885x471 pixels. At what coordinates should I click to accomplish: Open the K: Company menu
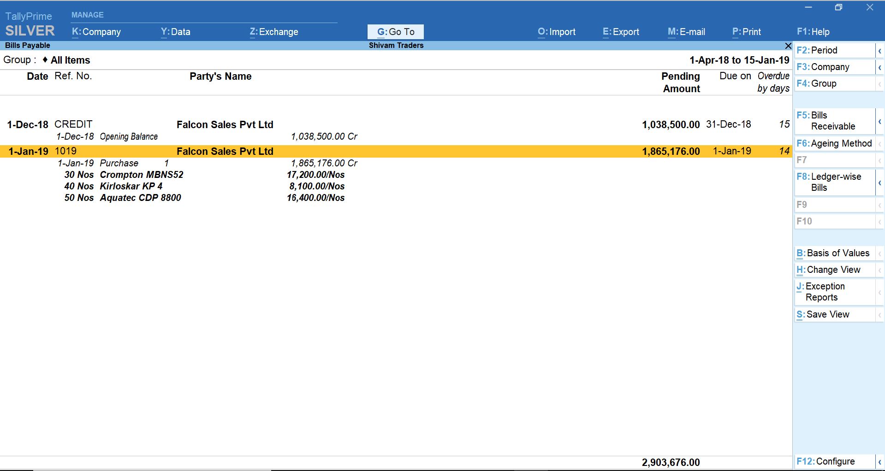pos(96,31)
